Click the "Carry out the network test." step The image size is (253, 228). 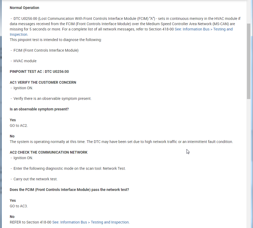tap(35, 179)
